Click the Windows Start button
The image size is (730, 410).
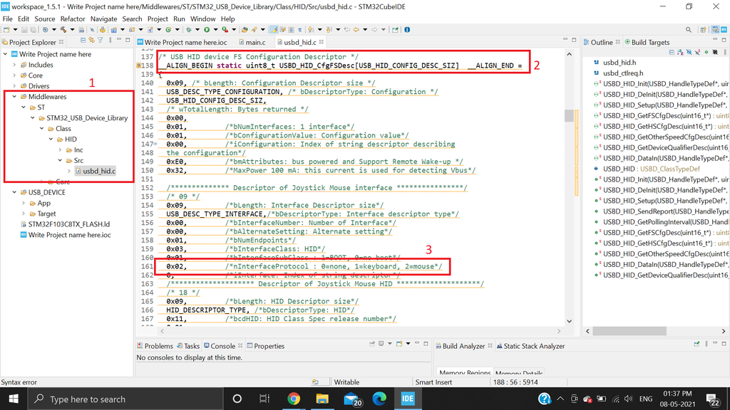tap(14, 399)
